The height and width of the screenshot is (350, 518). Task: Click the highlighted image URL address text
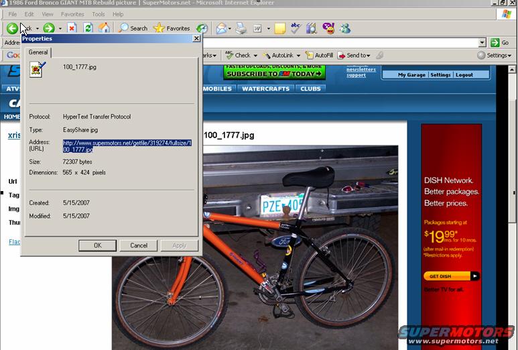[x=127, y=146]
